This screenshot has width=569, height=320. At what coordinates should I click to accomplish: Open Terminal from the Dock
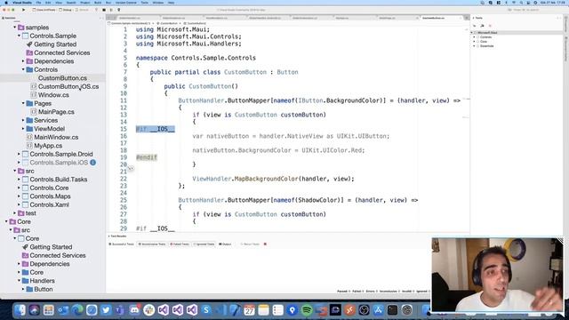[x=393, y=310]
